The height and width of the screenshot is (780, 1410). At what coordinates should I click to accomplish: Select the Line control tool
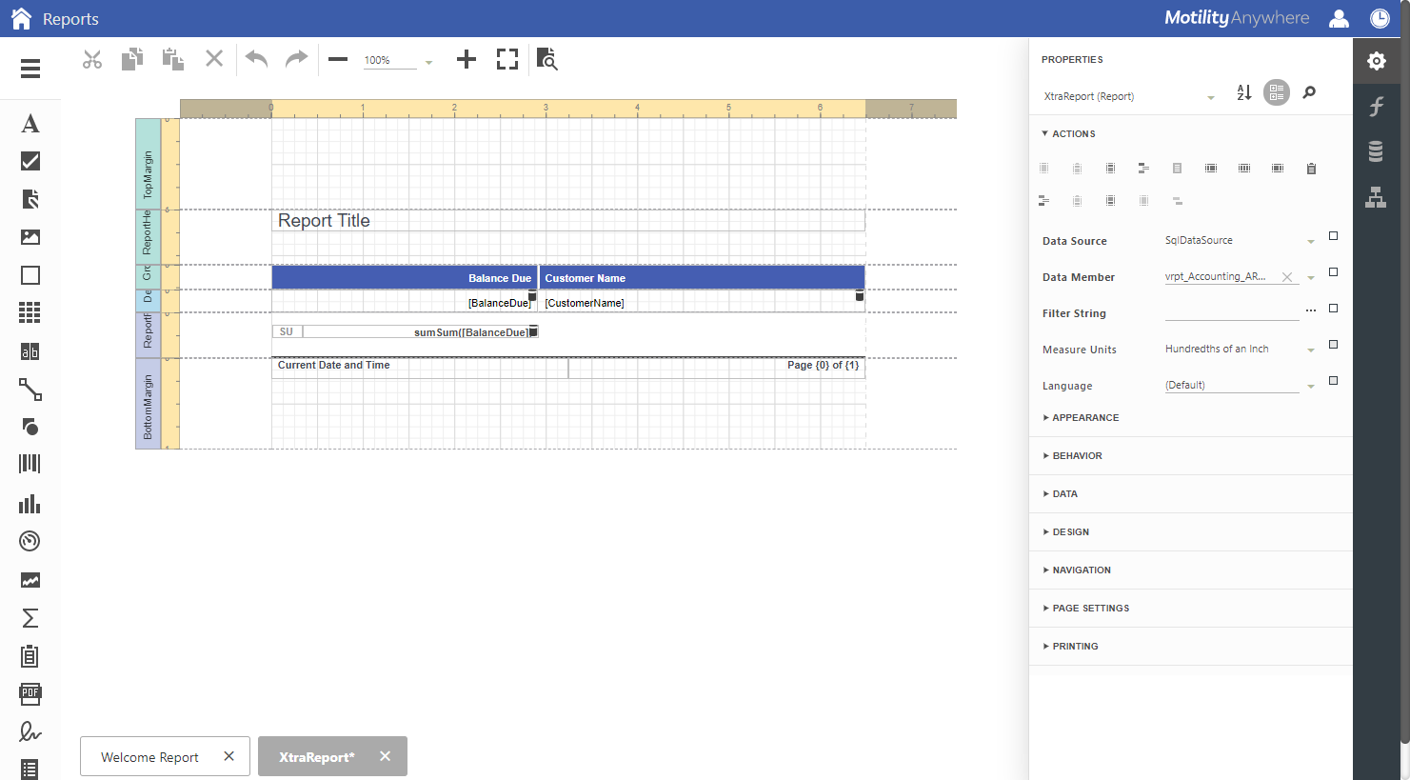pos(30,390)
